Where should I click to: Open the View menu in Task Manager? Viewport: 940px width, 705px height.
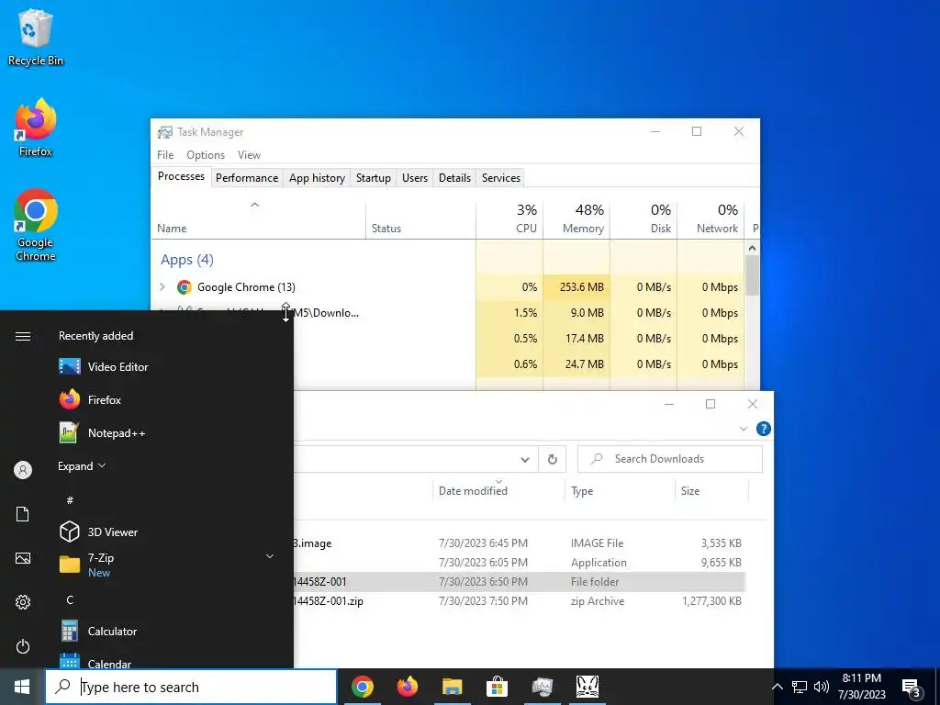[x=249, y=154]
